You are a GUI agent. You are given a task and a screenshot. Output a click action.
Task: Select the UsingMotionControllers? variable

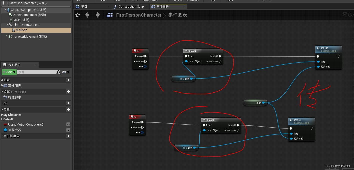tap(26, 125)
